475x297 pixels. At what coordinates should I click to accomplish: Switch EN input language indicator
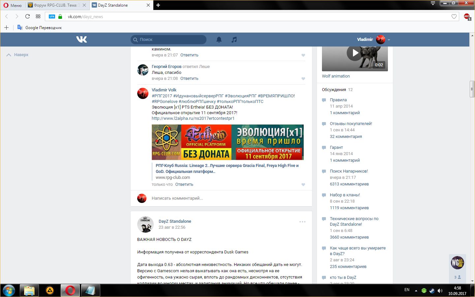click(x=407, y=290)
